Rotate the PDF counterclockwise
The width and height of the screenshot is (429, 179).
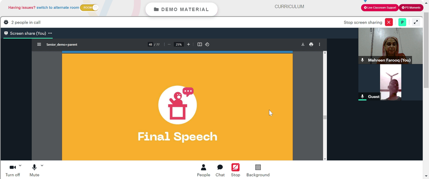coord(207,44)
